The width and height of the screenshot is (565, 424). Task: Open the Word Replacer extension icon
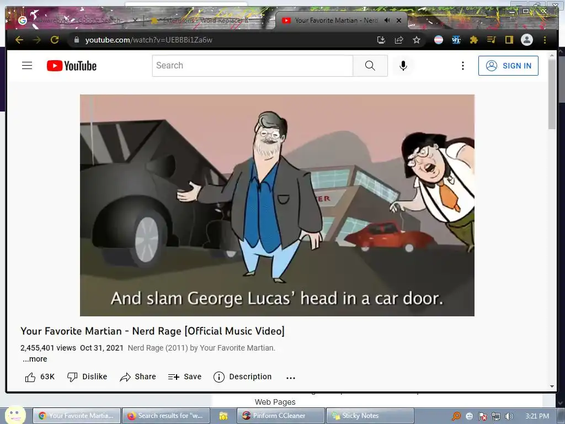pos(456,40)
